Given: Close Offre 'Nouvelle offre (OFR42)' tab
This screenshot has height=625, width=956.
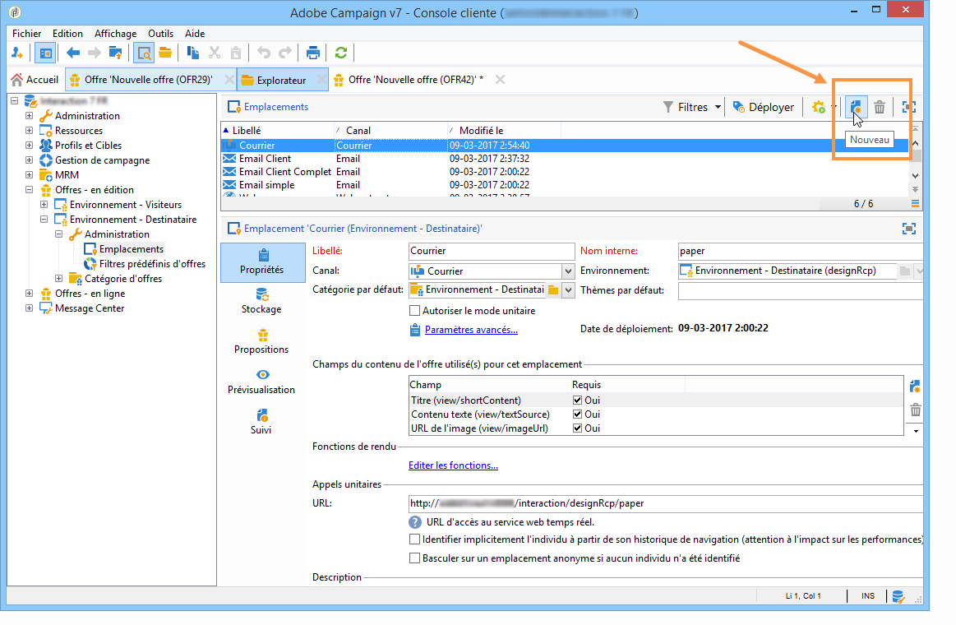Looking at the screenshot, I should coord(500,80).
